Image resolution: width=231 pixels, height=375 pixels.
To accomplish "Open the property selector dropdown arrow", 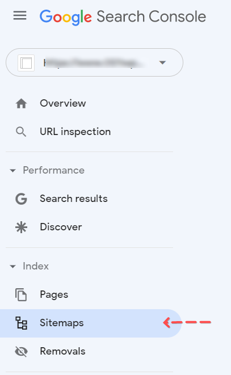I will tap(162, 62).
